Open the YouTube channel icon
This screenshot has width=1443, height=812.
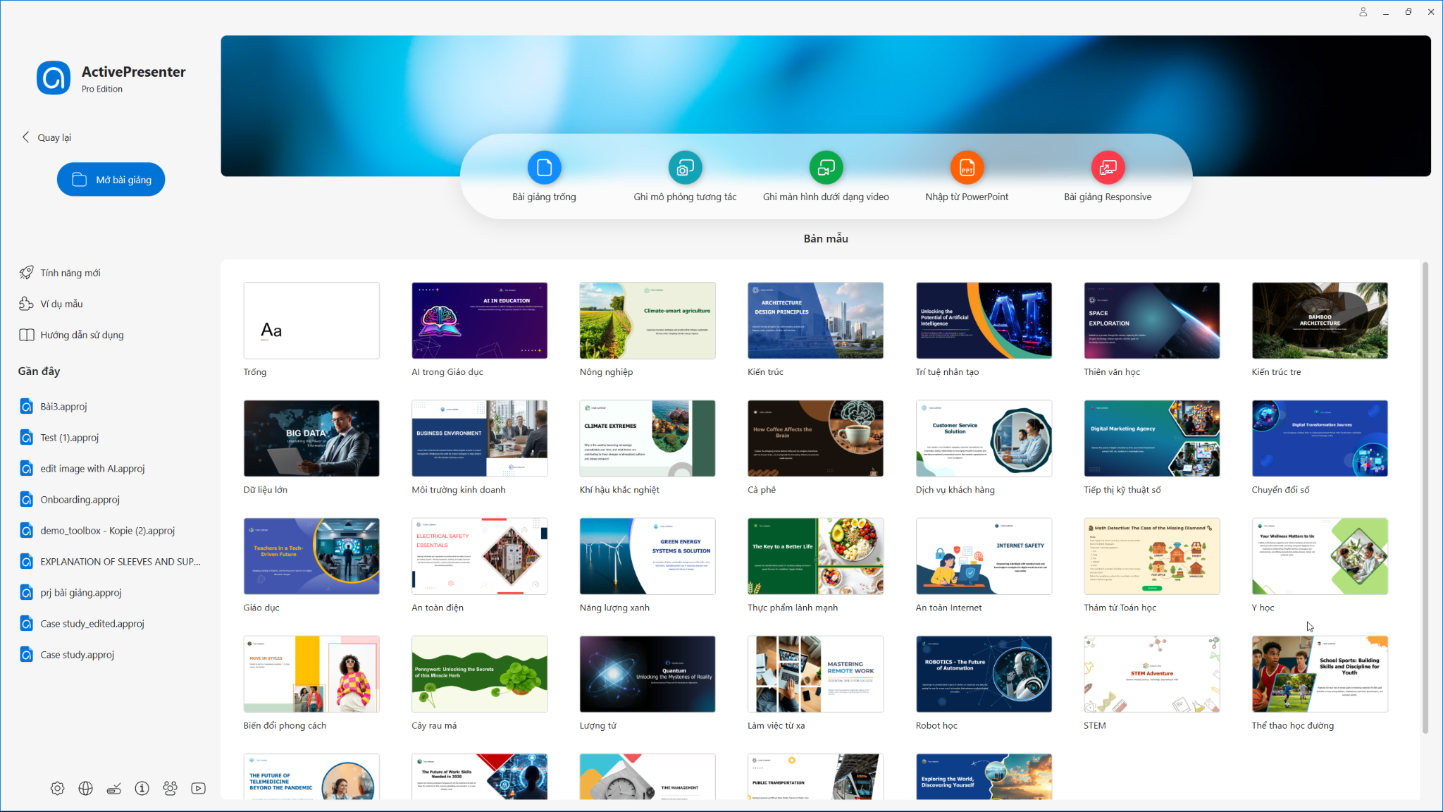198,788
